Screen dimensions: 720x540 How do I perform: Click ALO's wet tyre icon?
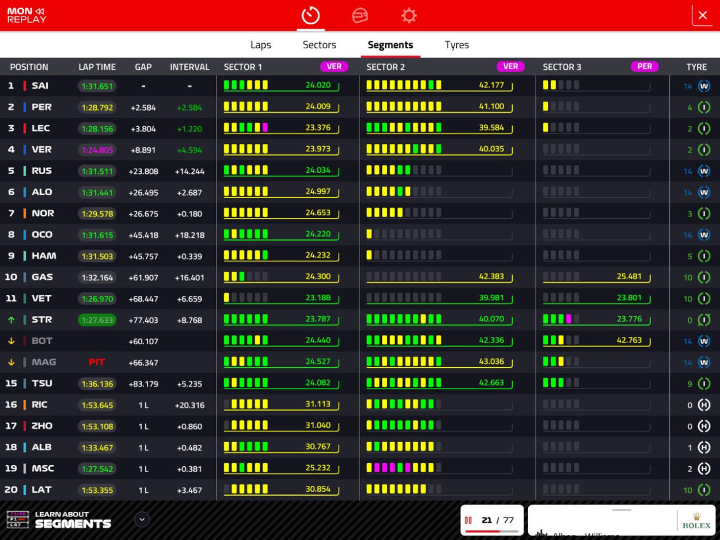[704, 192]
